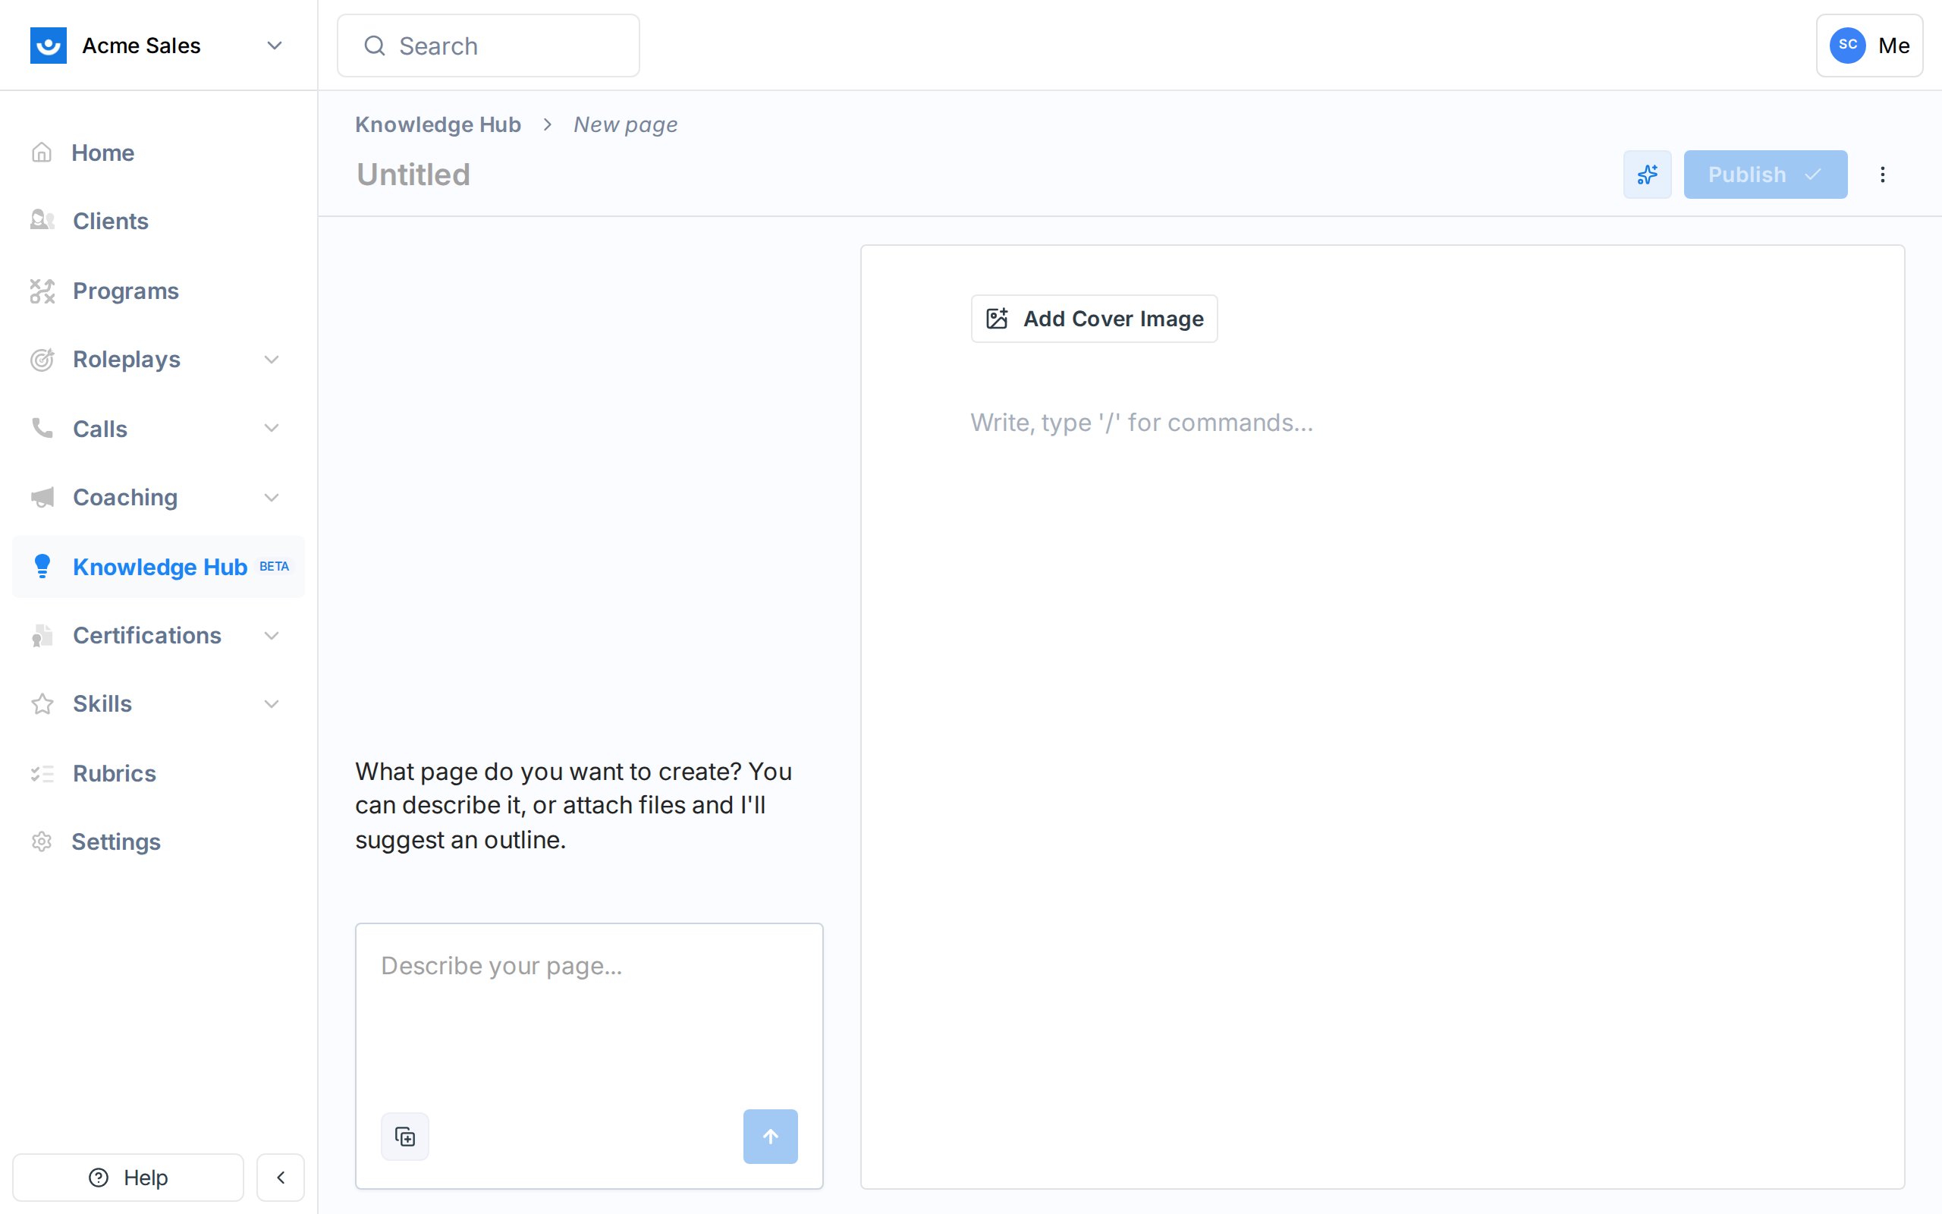Open Clients in sidebar
The height and width of the screenshot is (1214, 1942).
158,221
